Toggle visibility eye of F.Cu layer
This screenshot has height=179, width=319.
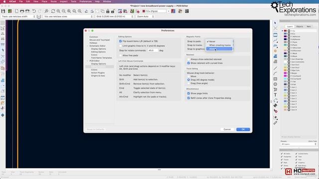point(289,31)
